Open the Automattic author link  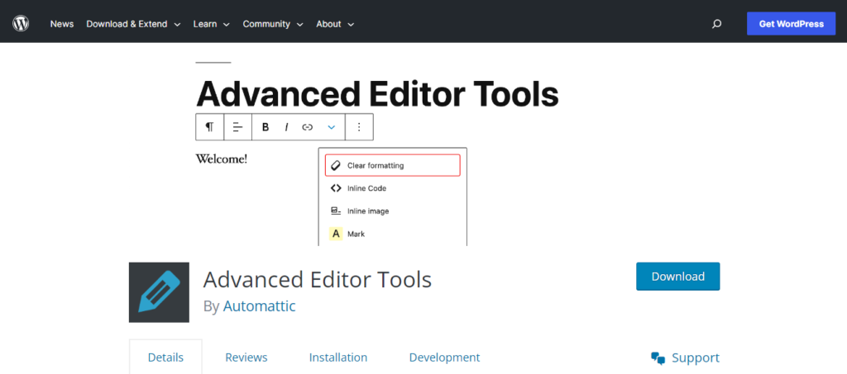259,306
